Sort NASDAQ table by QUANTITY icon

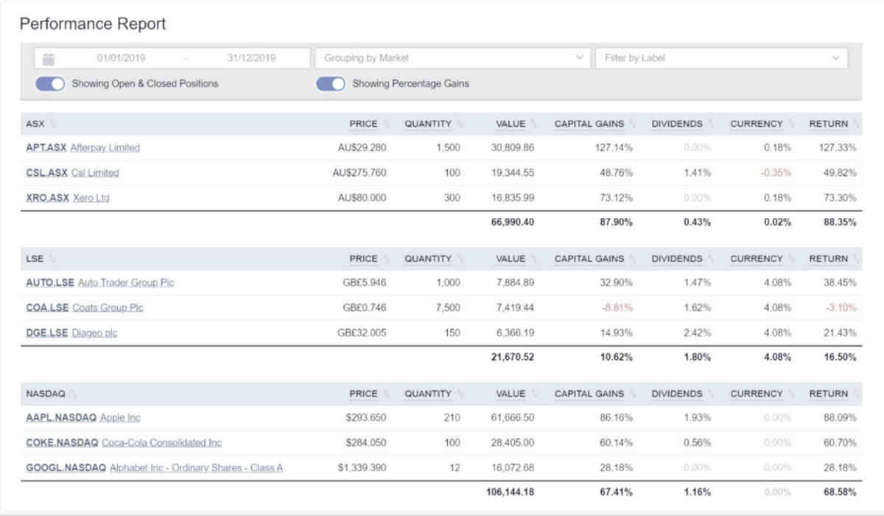point(460,395)
